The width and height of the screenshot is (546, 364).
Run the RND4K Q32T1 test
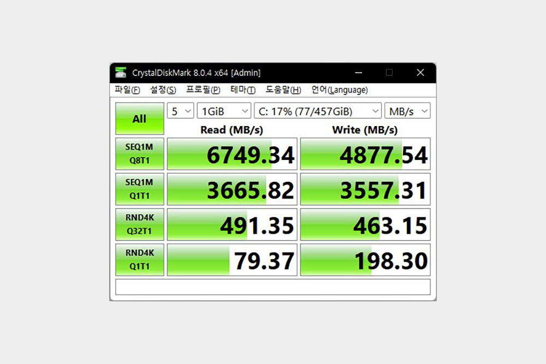(140, 224)
